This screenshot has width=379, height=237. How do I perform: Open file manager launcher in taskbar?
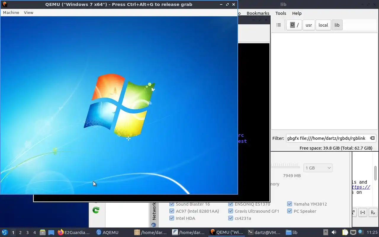click(x=43, y=233)
